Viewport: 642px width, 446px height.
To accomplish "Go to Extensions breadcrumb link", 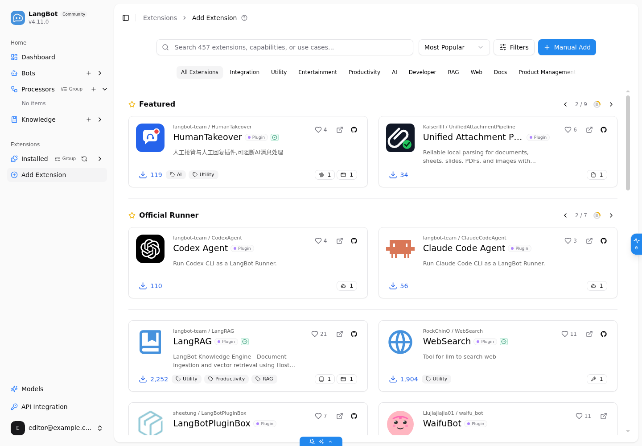I will (160, 18).
